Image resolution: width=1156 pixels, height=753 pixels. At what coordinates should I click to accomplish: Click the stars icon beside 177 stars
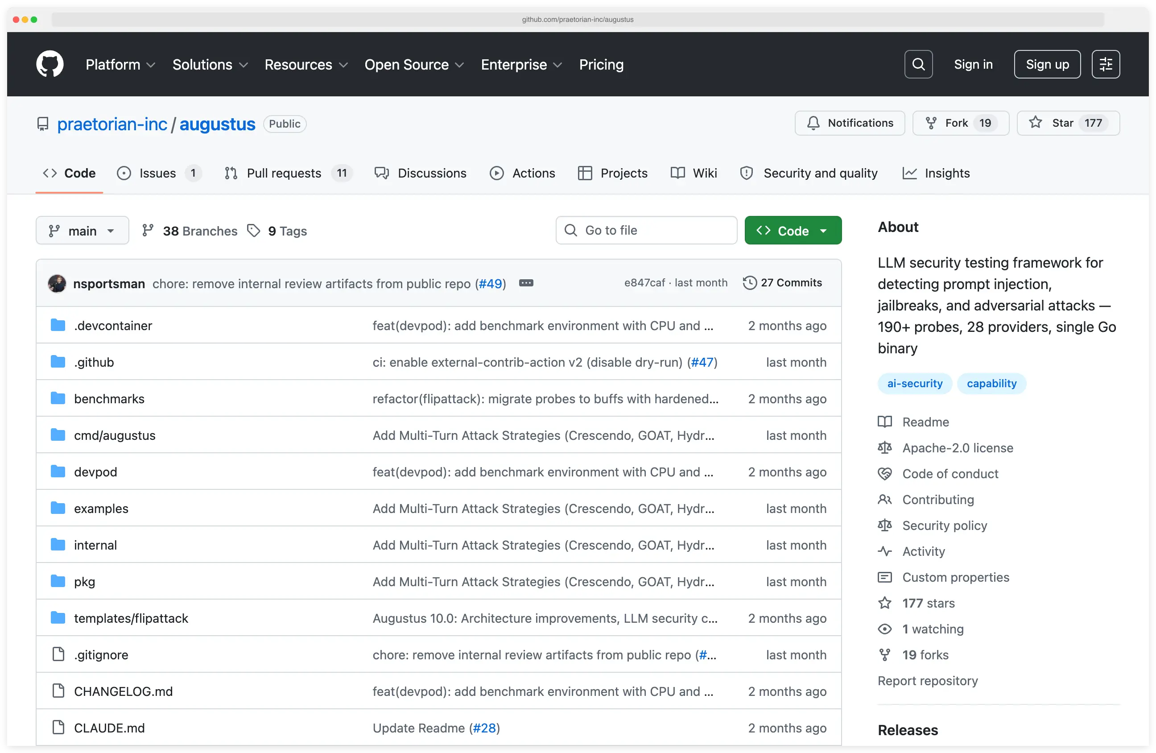click(x=884, y=602)
